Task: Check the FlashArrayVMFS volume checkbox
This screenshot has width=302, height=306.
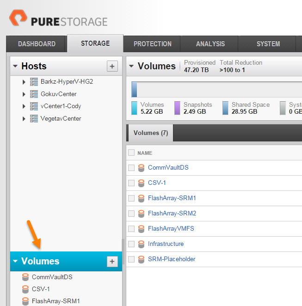Action: click(x=131, y=228)
